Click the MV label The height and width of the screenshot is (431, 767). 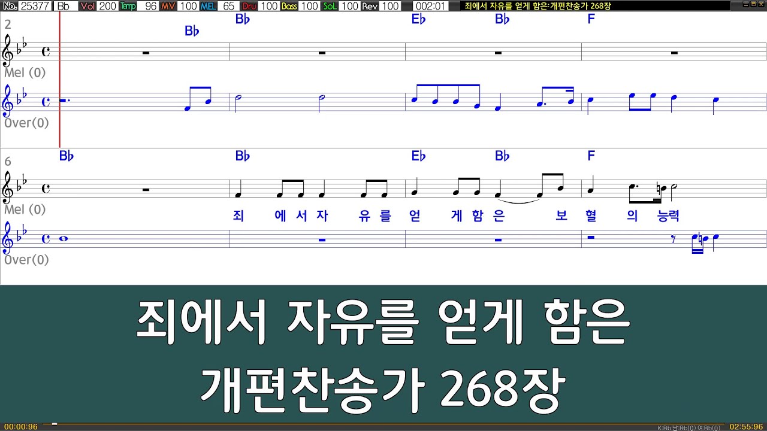pos(168,6)
